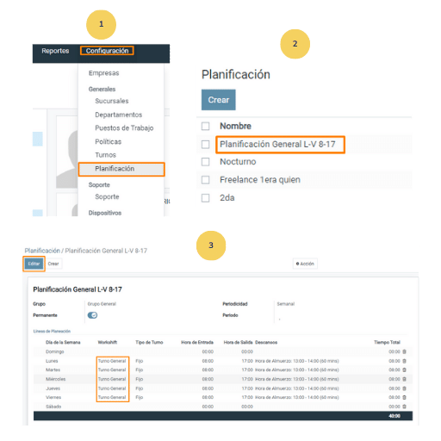The width and height of the screenshot is (441, 441).
Task: Check the box next to Nocturno
Action: point(205,162)
